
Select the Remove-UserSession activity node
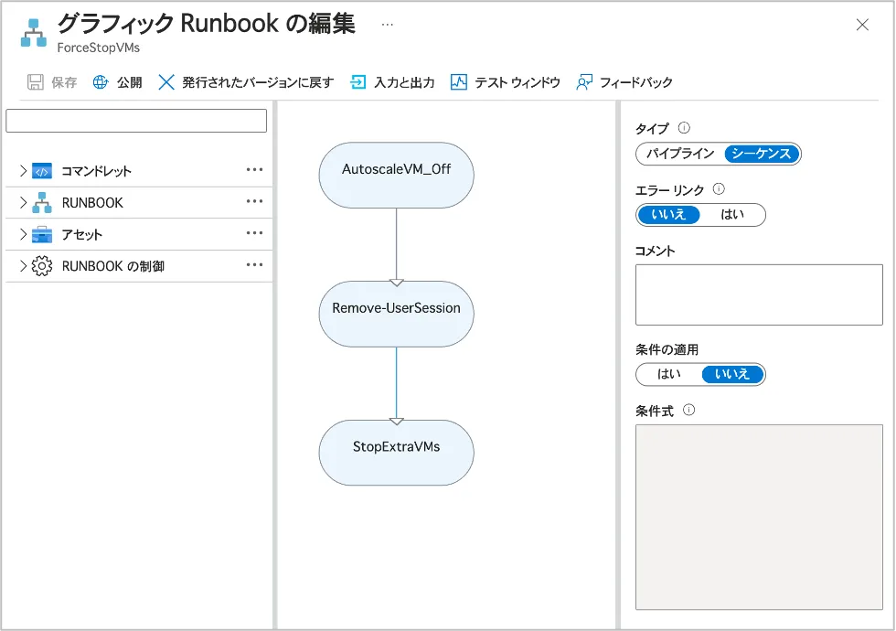pyautogui.click(x=396, y=314)
